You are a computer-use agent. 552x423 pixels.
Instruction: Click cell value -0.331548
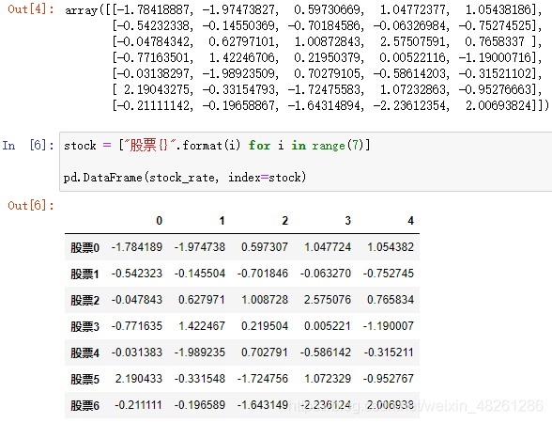200,379
